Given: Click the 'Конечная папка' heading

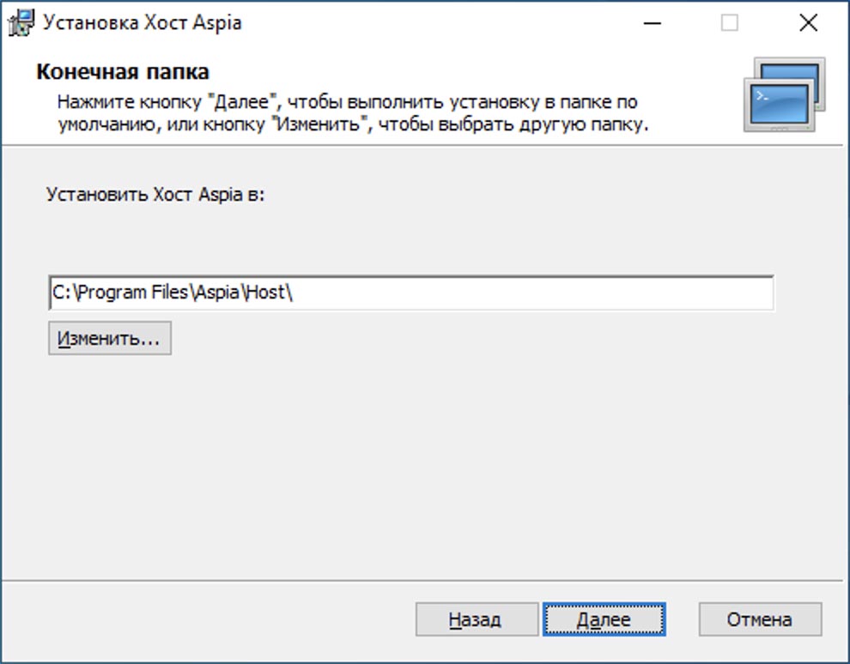Looking at the screenshot, I should pos(123,71).
